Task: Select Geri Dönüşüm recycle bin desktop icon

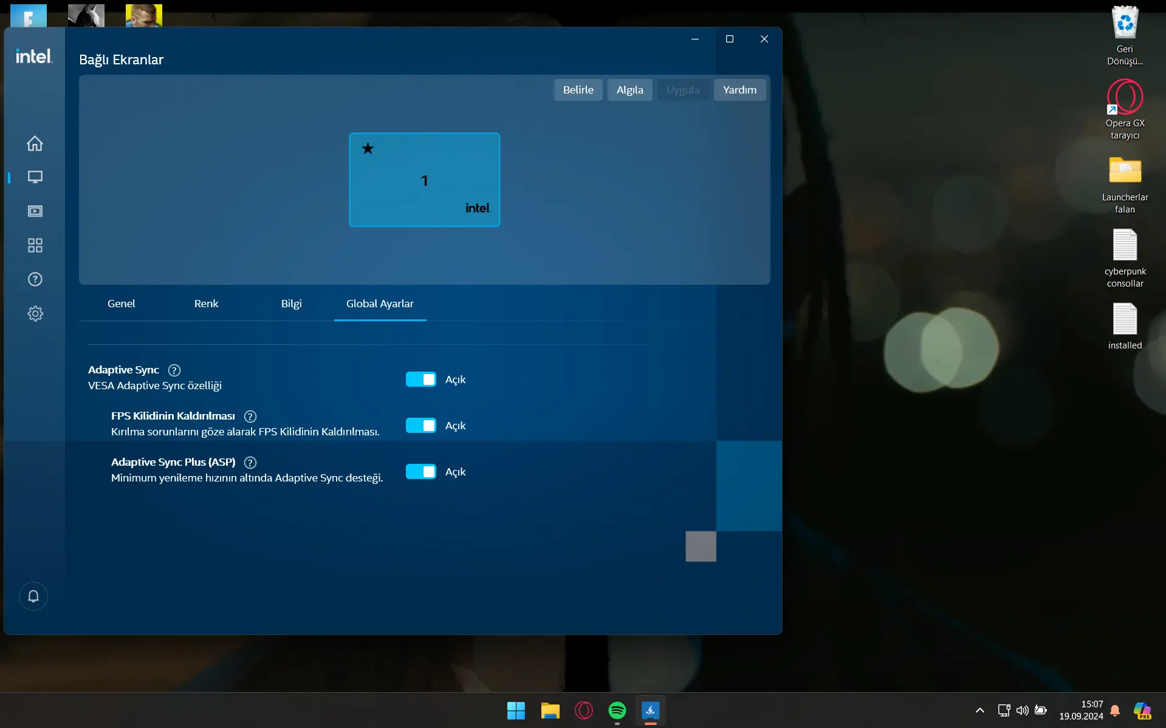Action: click(1125, 35)
